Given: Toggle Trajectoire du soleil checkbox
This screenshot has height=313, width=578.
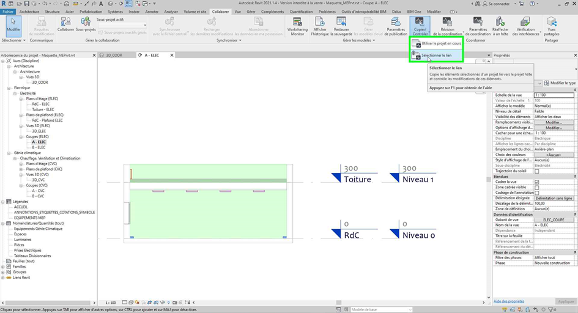Looking at the screenshot, I should coord(536,171).
